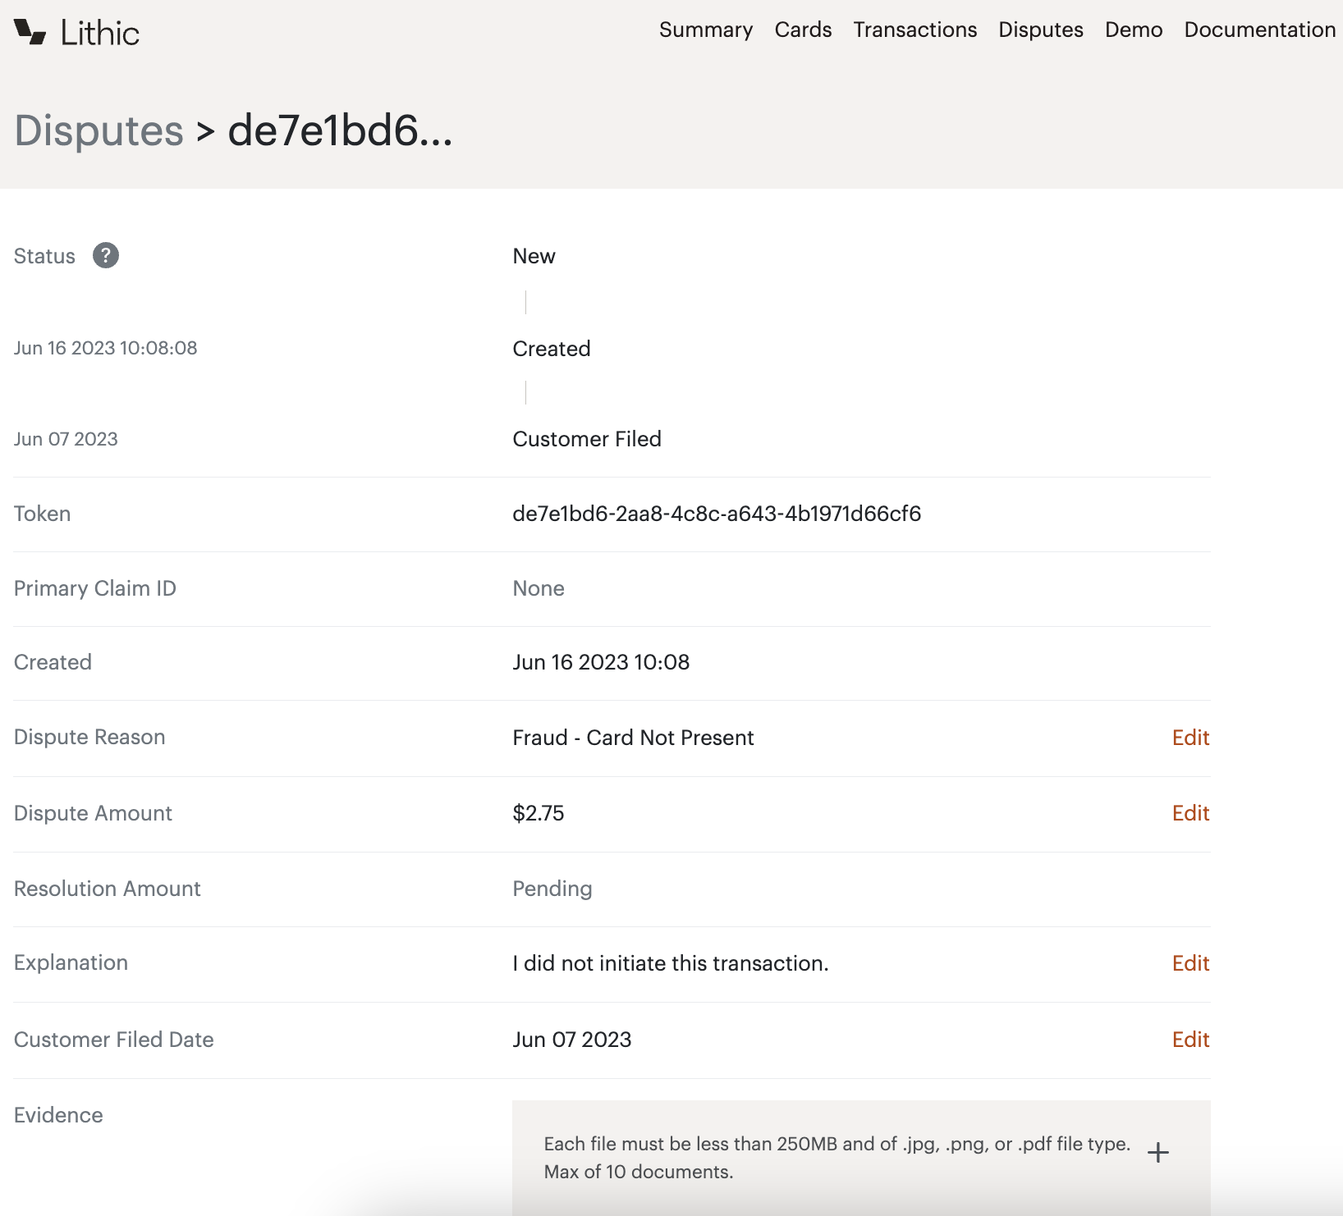The width and height of the screenshot is (1343, 1216).
Task: Edit the Dispute Amount value
Action: pyautogui.click(x=1190, y=813)
